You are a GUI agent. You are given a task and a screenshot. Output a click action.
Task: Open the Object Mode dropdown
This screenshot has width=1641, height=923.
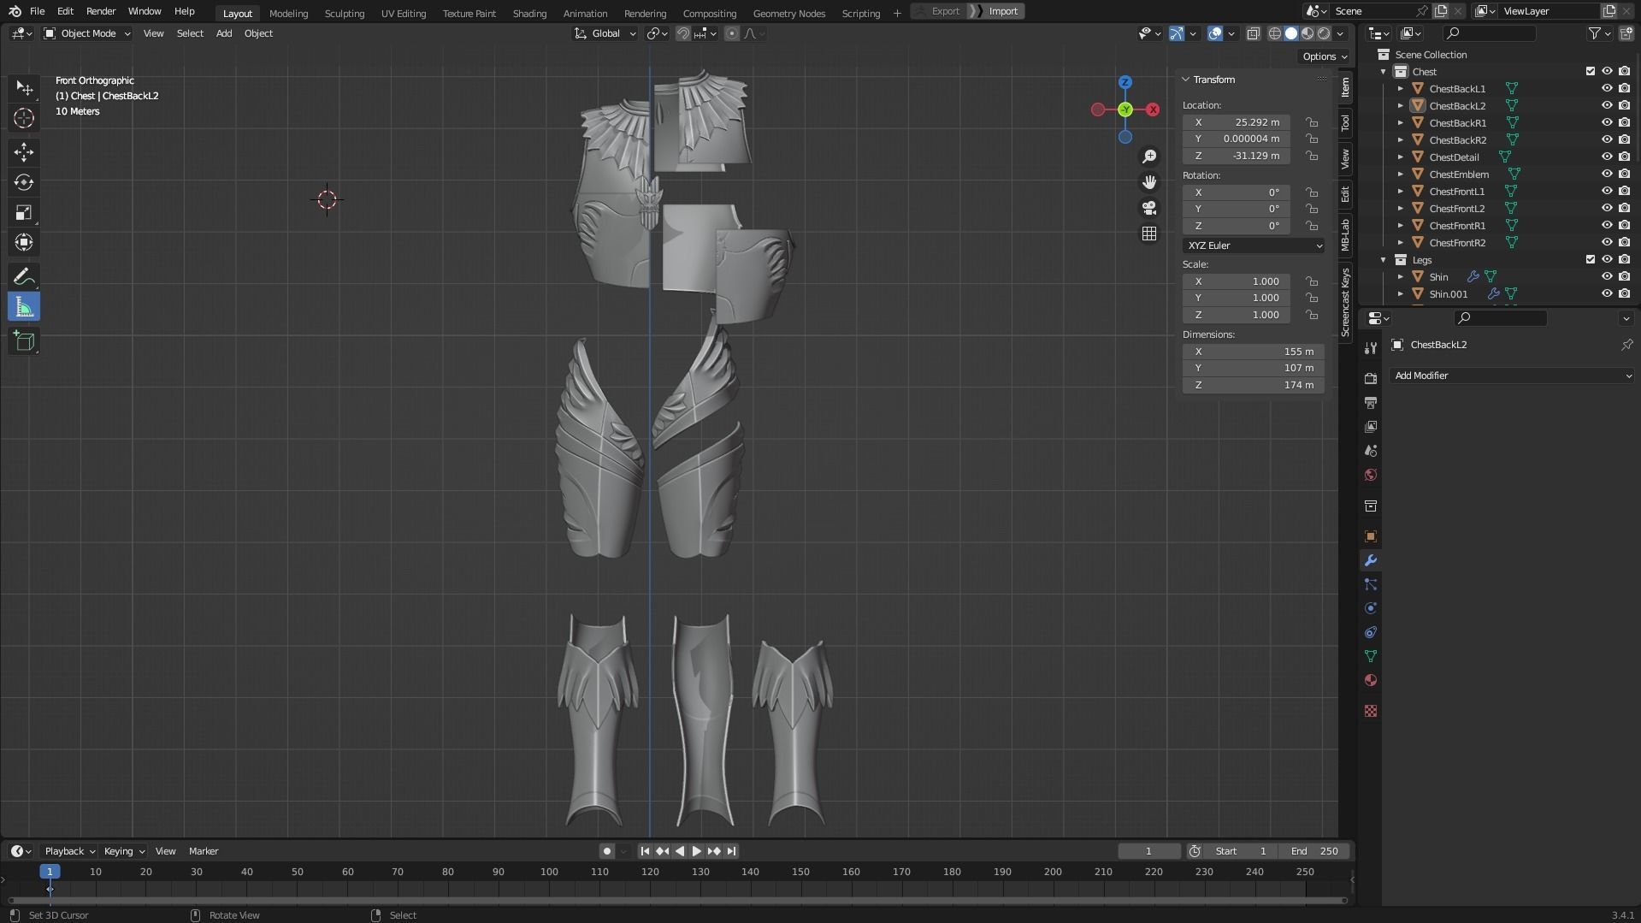[86, 33]
